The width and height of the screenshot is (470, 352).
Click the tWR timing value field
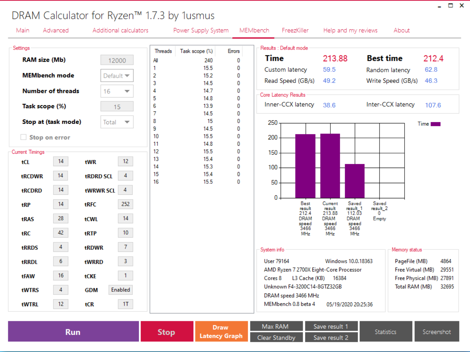click(125, 161)
